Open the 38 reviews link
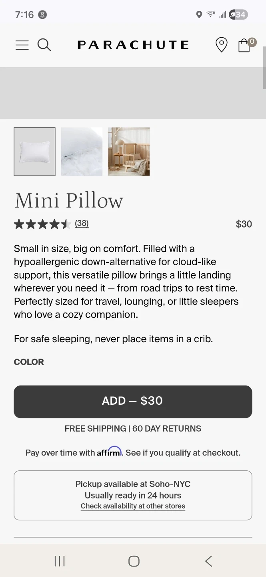 [x=82, y=223]
